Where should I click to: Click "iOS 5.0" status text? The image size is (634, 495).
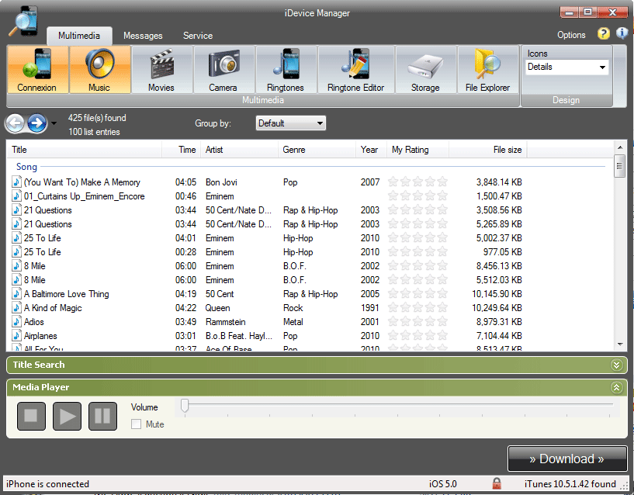pos(443,483)
